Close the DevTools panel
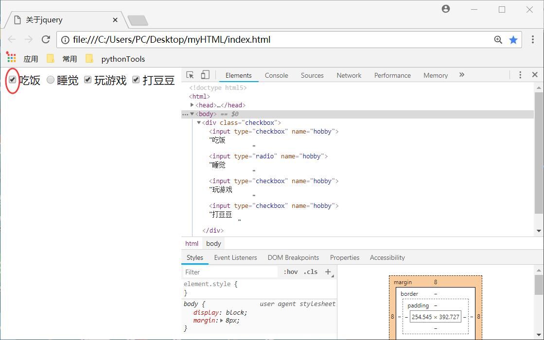Image resolution: width=544 pixels, height=340 pixels. 535,74
